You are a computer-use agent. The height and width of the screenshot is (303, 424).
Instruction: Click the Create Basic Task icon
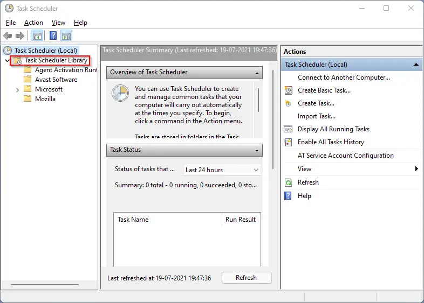[288, 90]
